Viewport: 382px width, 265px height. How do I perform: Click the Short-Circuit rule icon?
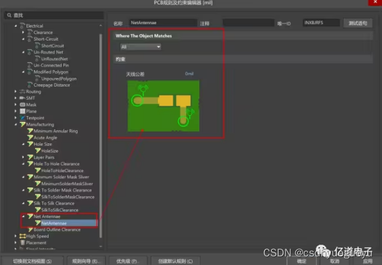pos(30,39)
